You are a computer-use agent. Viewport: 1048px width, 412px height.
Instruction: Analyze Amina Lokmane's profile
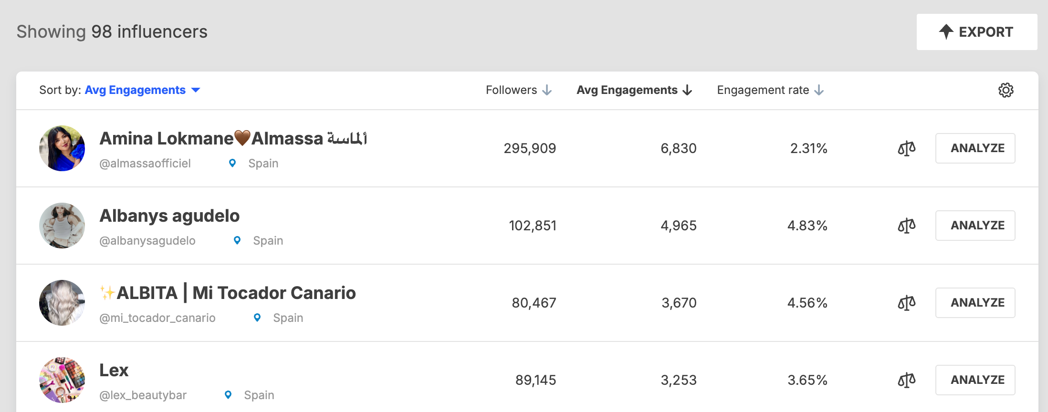[x=975, y=148]
